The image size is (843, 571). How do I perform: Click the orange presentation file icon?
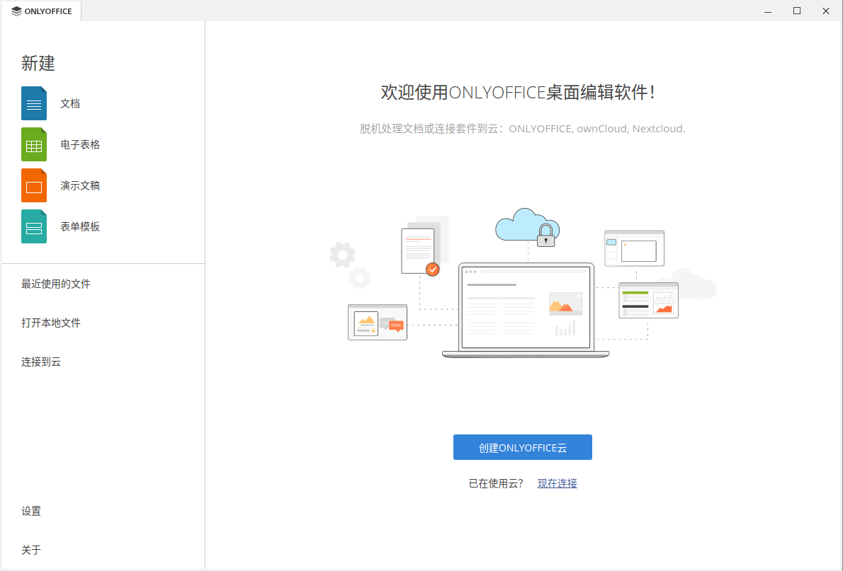[x=34, y=185]
